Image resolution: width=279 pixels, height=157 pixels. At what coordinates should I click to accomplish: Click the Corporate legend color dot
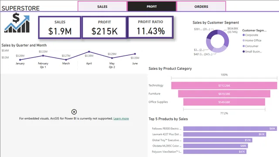(244, 35)
